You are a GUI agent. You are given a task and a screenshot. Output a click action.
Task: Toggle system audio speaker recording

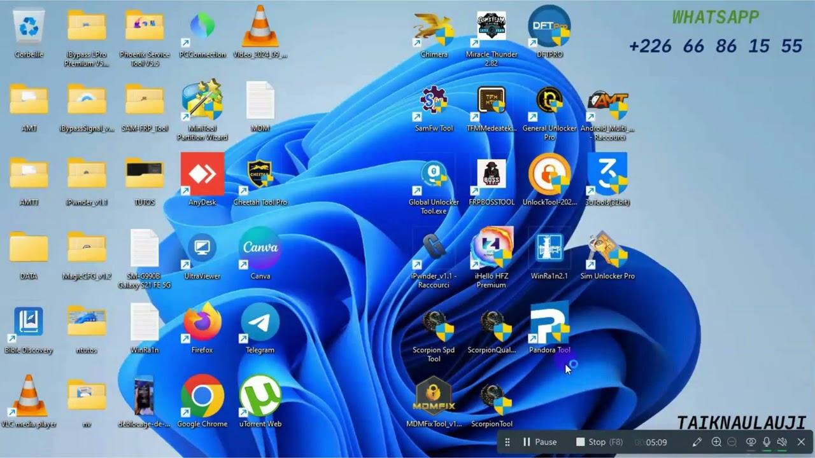(x=782, y=442)
